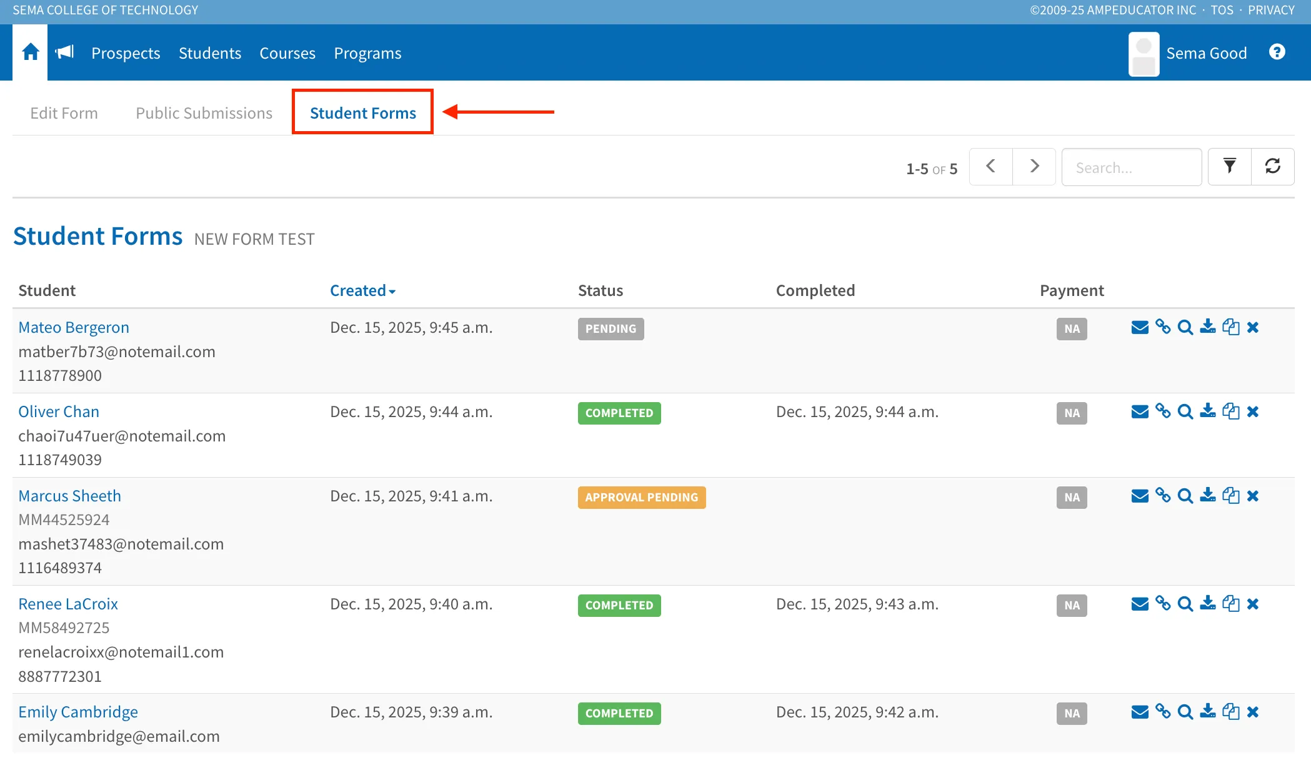Preview Marcus Sheeth's form with magnifier

tap(1185, 496)
